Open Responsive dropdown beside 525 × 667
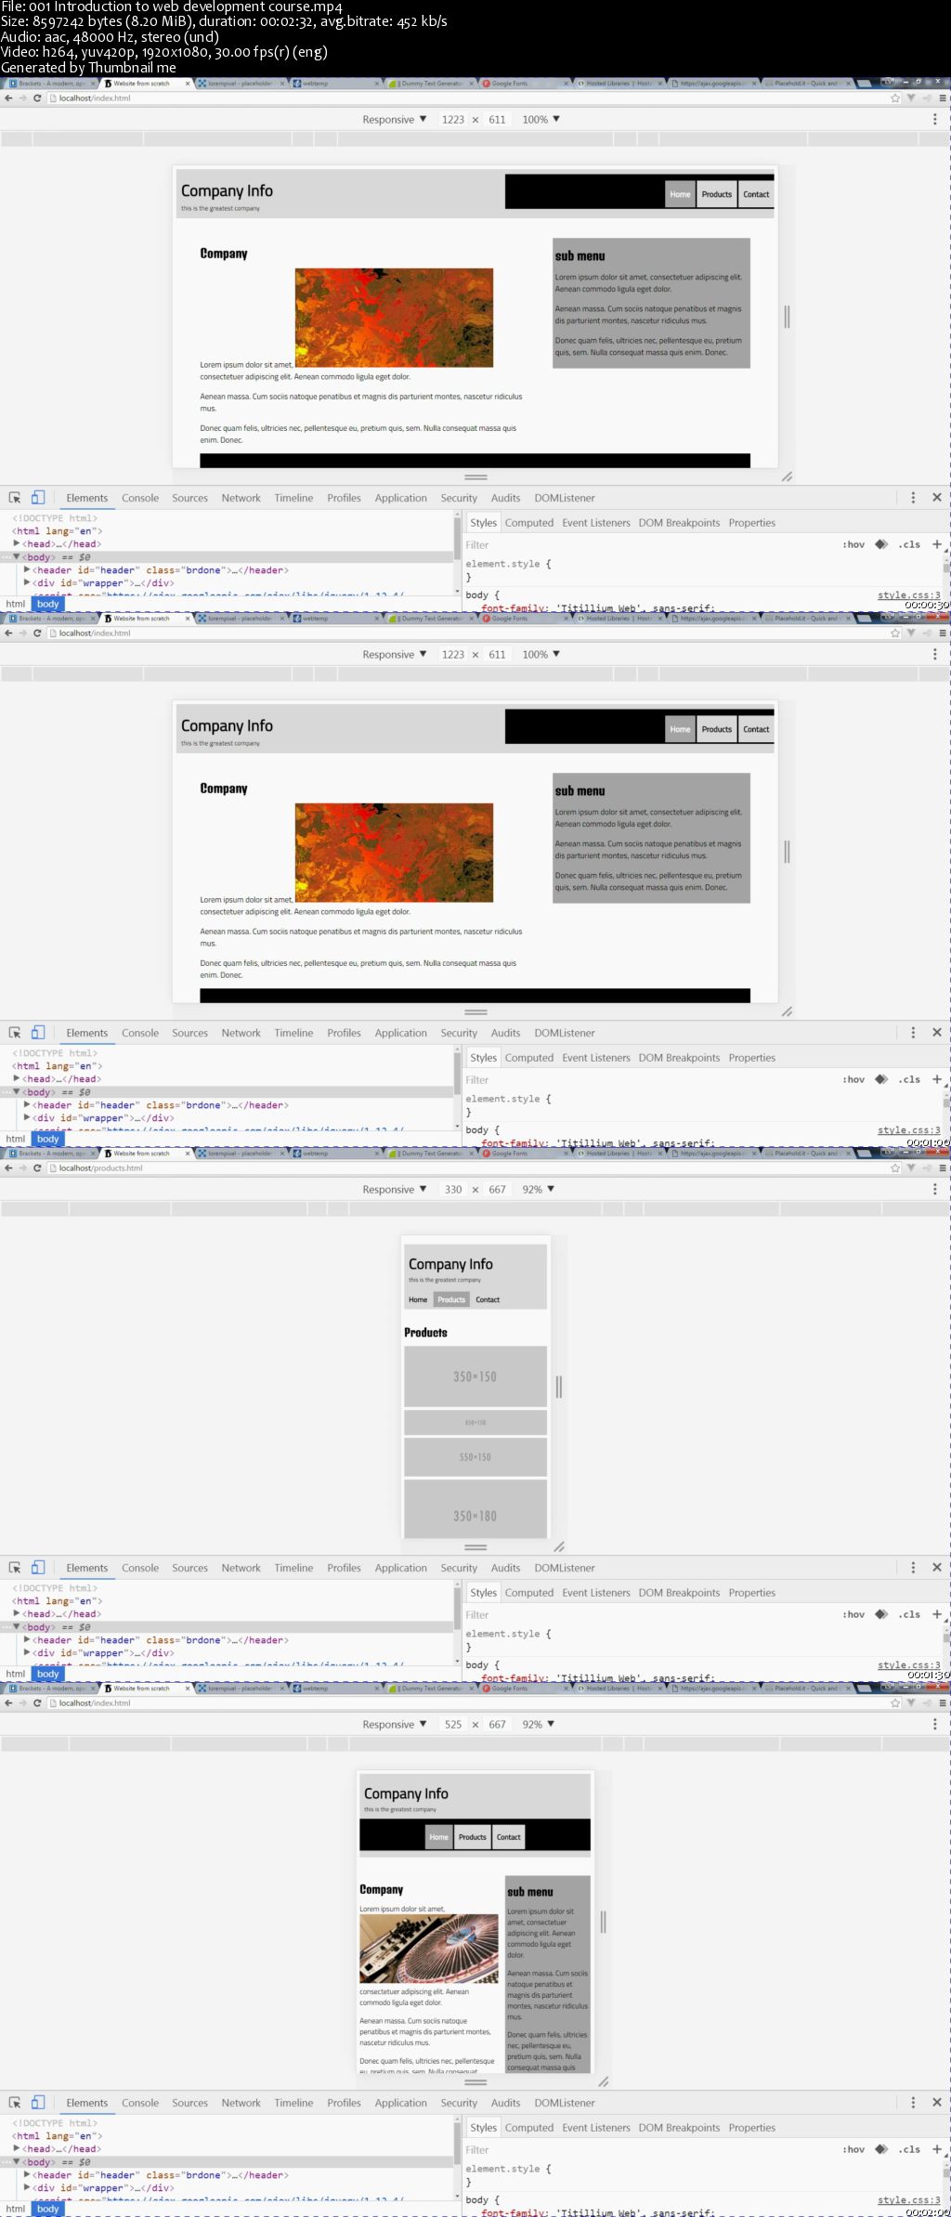Screen dimensions: 951x2217 pos(395,1725)
